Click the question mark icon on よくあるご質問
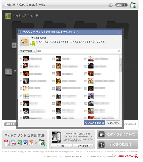The width and height of the screenshot is (143, 162). [102, 144]
